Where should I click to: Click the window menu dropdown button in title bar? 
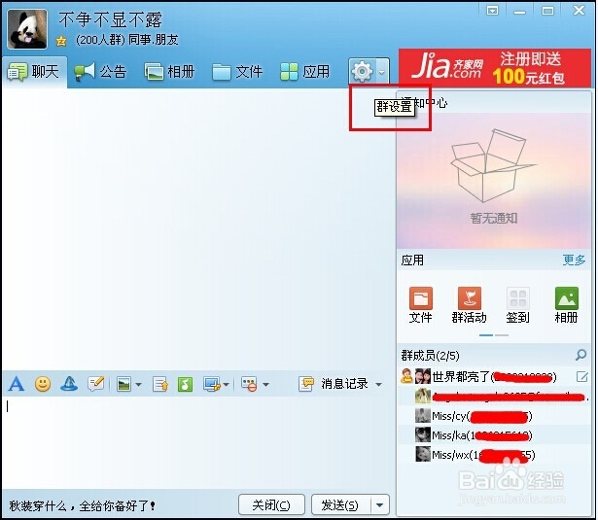click(x=492, y=11)
